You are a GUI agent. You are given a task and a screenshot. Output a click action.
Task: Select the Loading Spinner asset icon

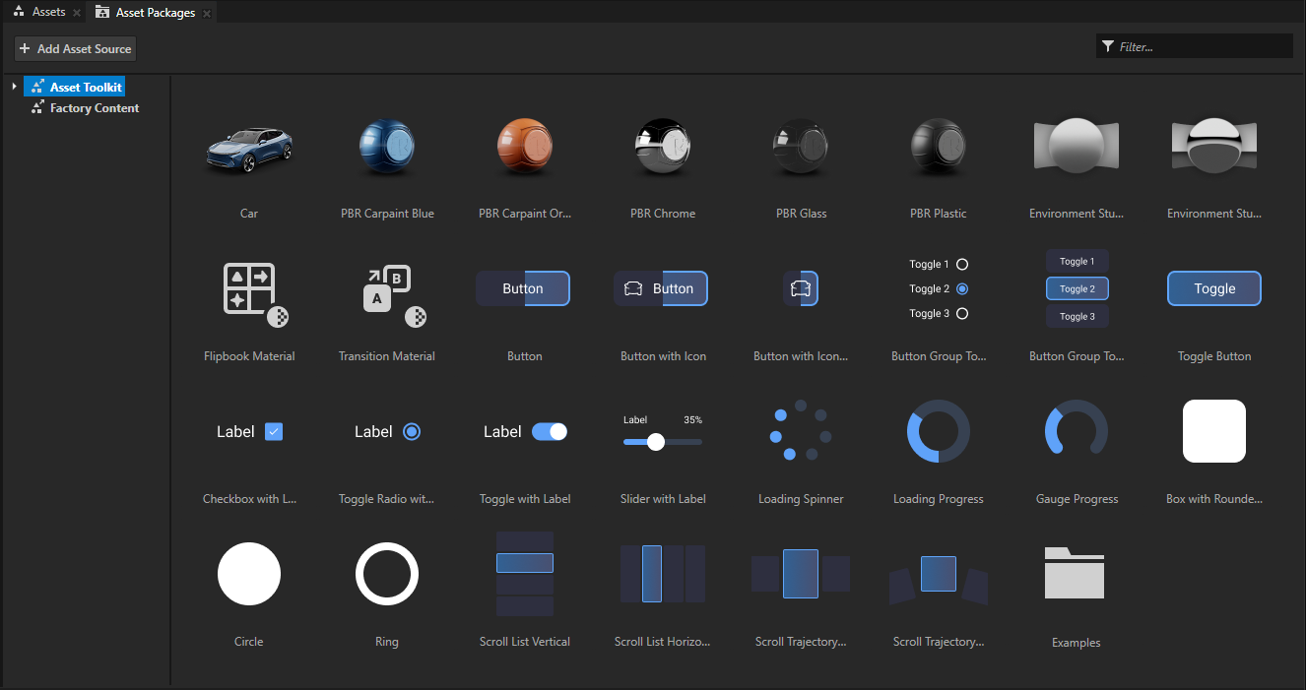pyautogui.click(x=800, y=431)
